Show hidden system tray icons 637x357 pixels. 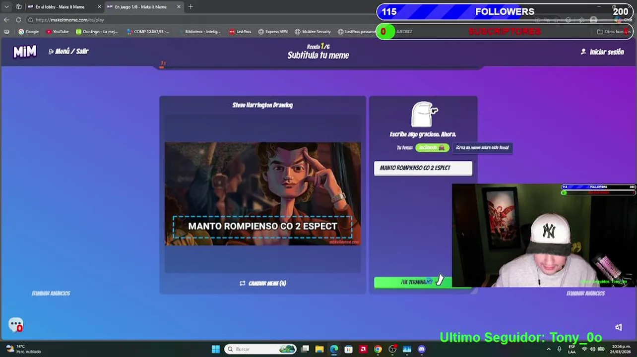[x=549, y=349]
